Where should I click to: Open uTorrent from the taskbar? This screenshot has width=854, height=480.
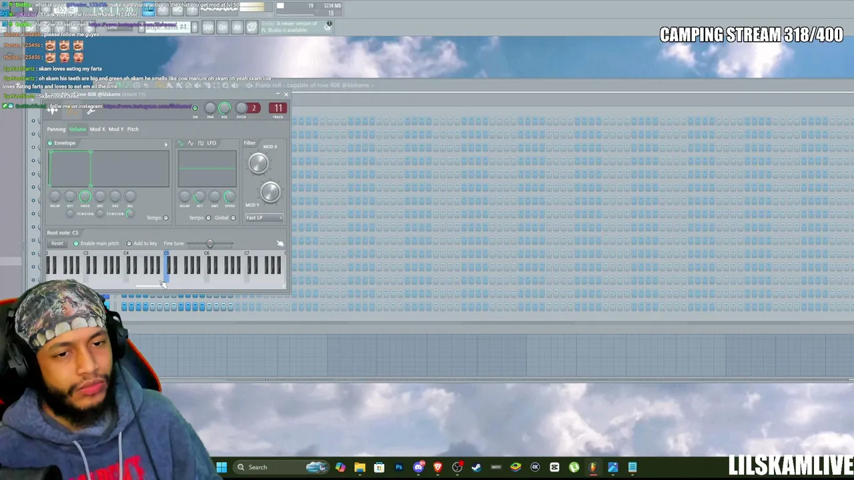(574, 467)
